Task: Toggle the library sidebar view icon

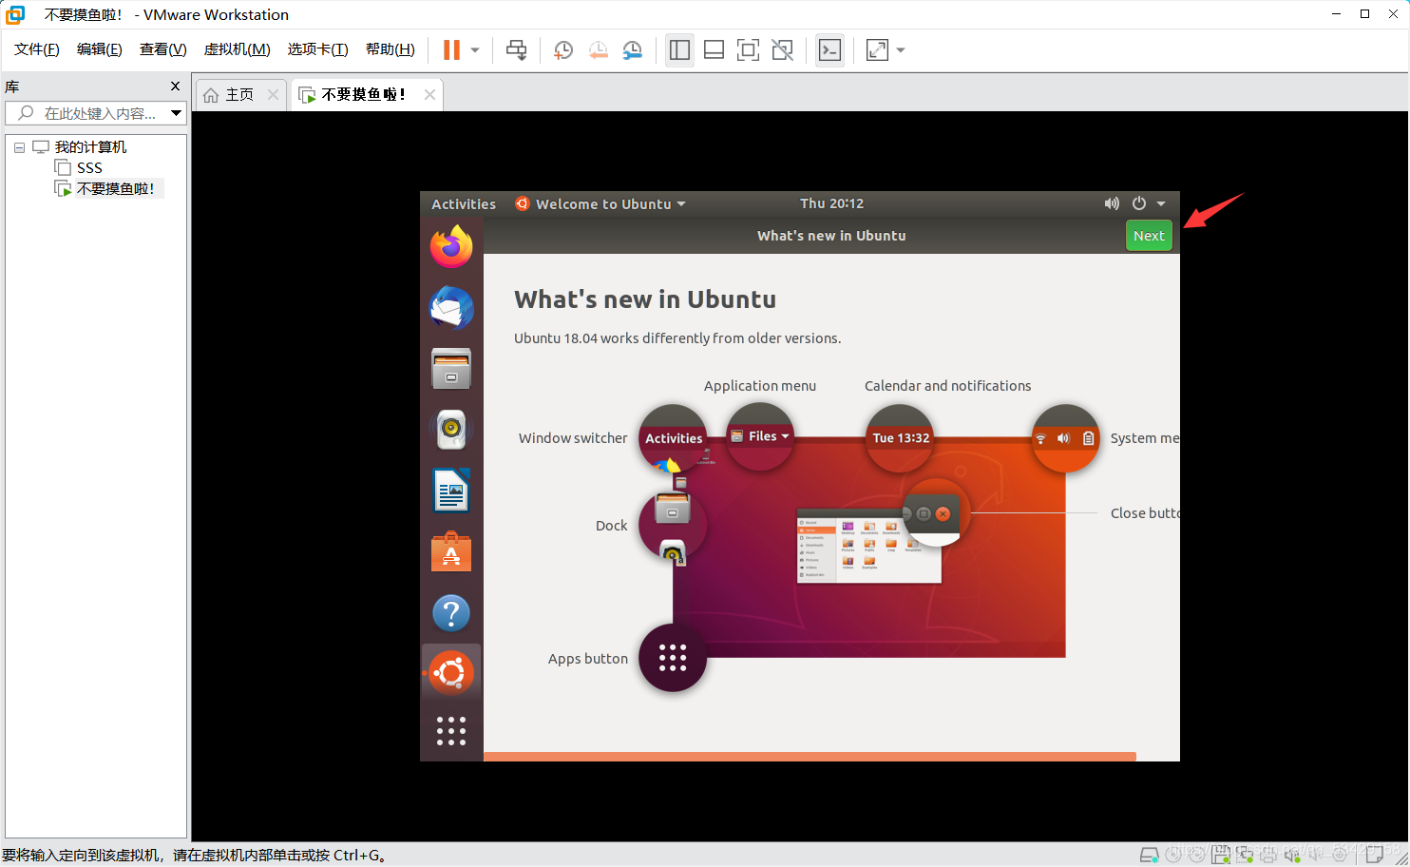Action: tap(679, 50)
